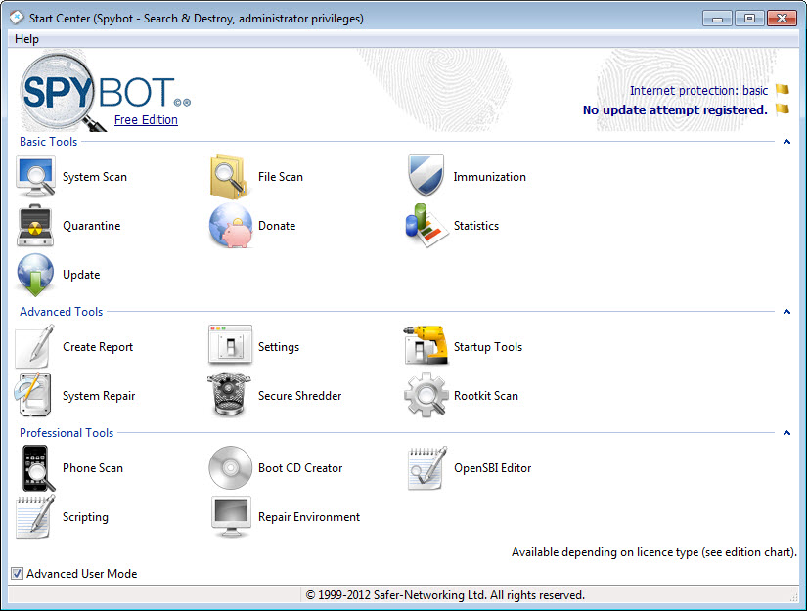Collapse the Basic Tools section
The width and height of the screenshot is (807, 611).
(x=786, y=142)
